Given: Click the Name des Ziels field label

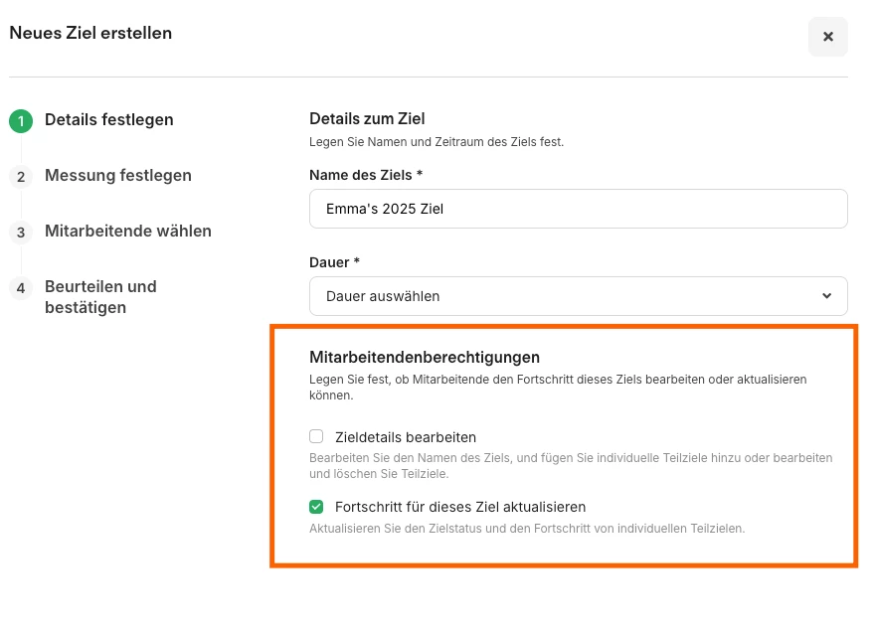Looking at the screenshot, I should (x=366, y=175).
